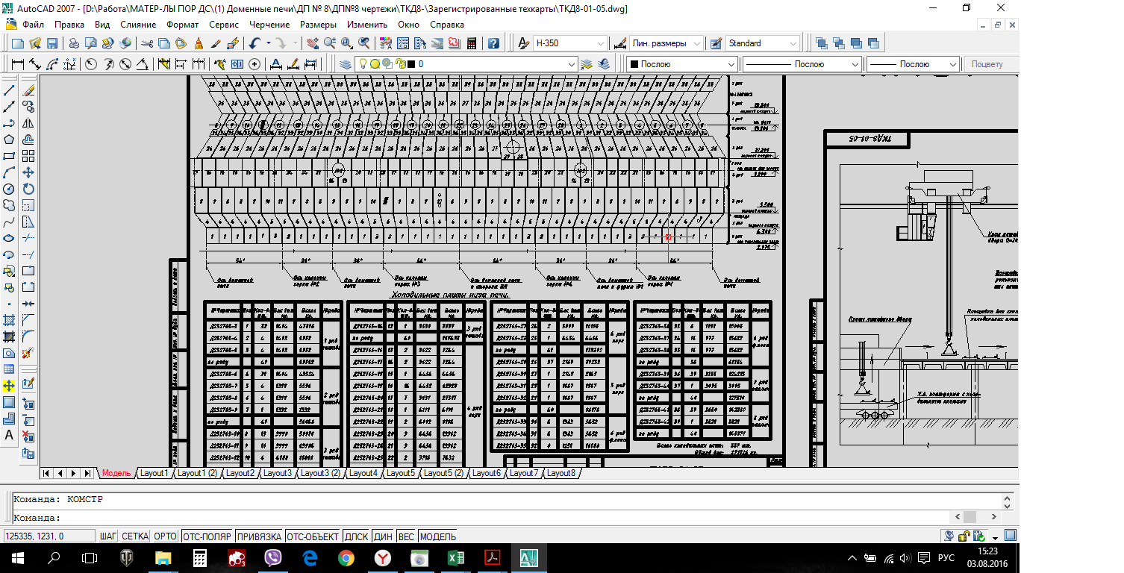Select the Polygon draw tool

(x=10, y=140)
